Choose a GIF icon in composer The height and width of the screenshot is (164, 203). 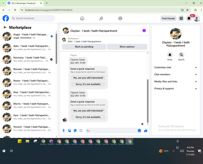tap(81, 131)
